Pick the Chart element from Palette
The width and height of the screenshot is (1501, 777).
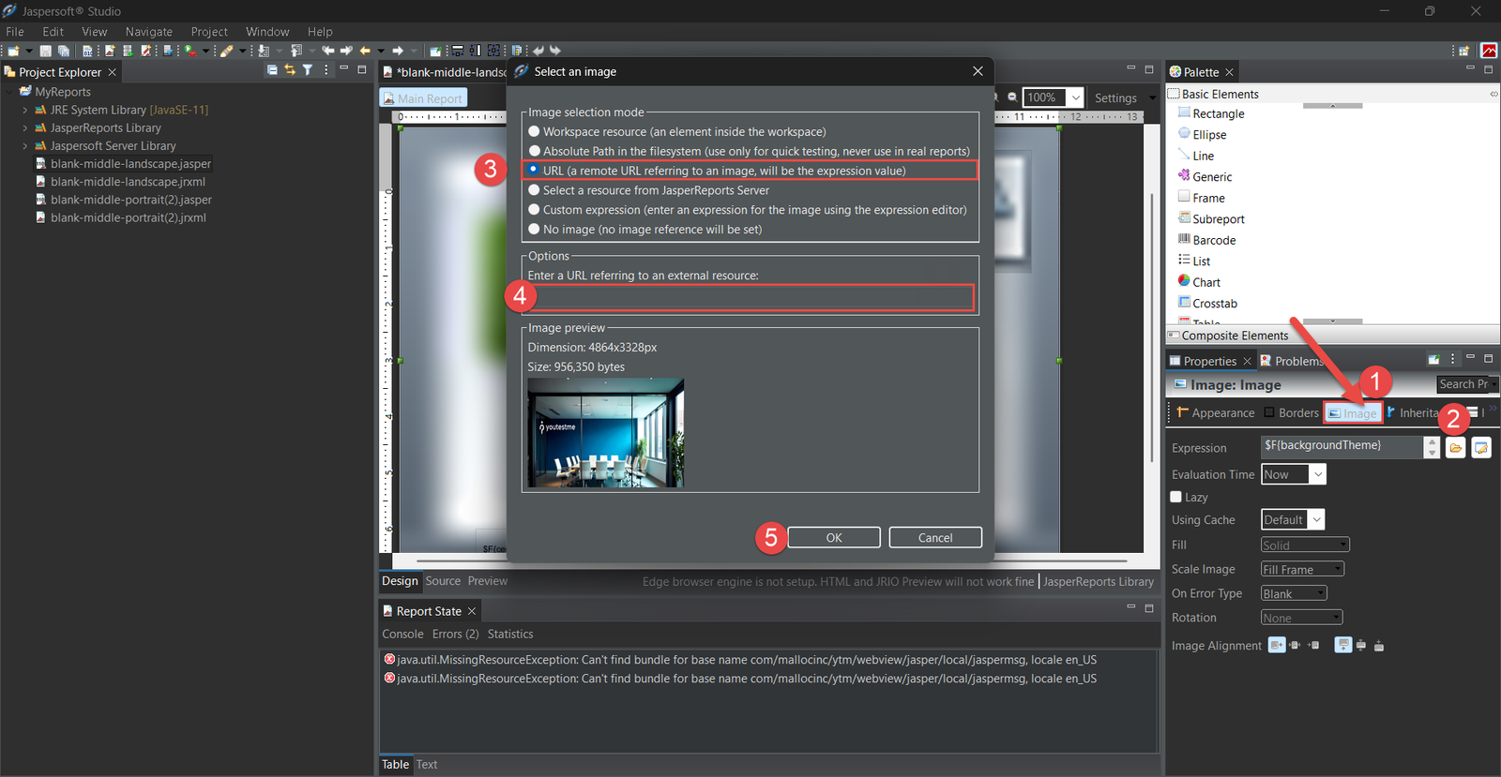[1205, 282]
